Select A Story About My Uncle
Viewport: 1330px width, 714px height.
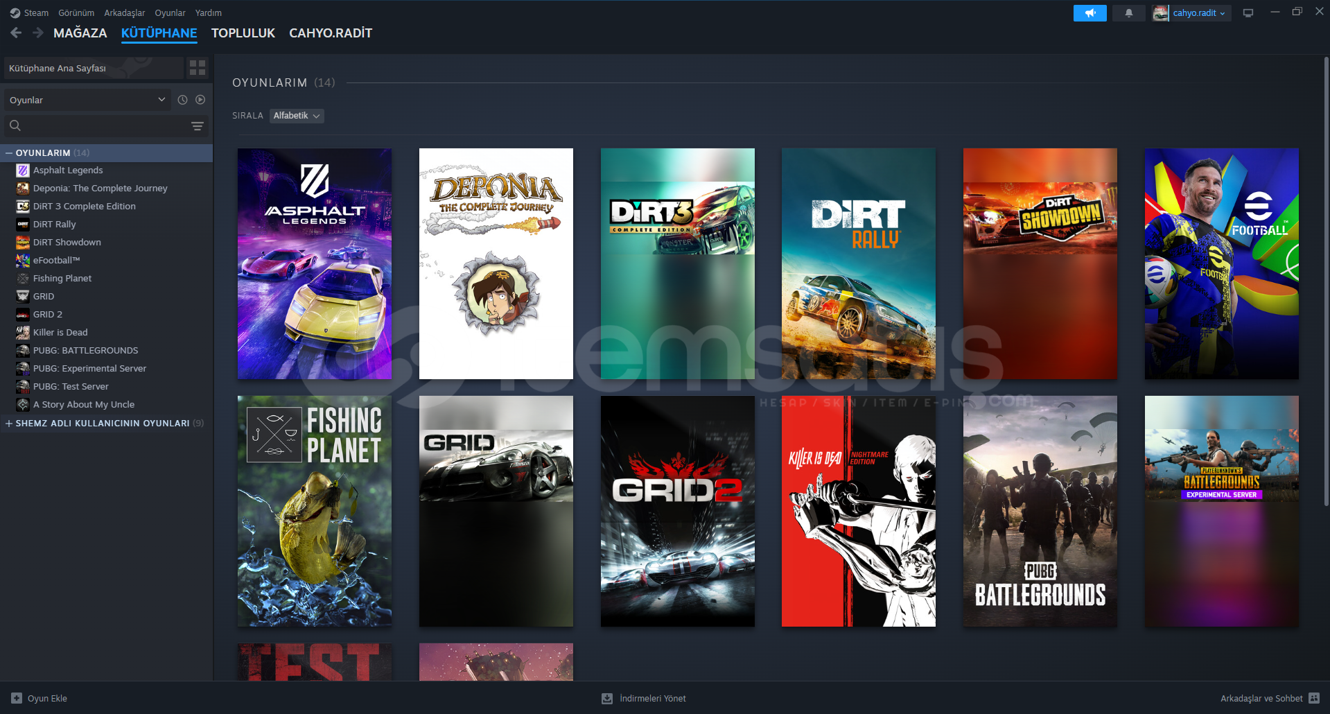[84, 404]
